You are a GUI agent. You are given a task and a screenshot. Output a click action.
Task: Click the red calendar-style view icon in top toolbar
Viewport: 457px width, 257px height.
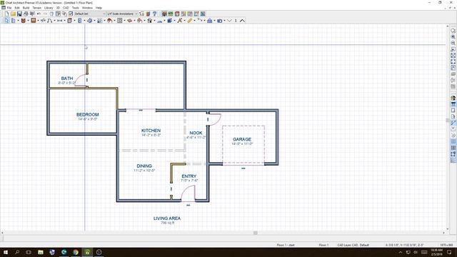(177, 14)
